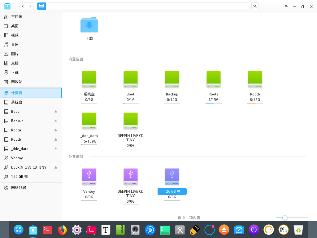Image resolution: width=317 pixels, height=238 pixels.
Task: Click the _dde_data 15/169G usage text
Action: point(89,141)
